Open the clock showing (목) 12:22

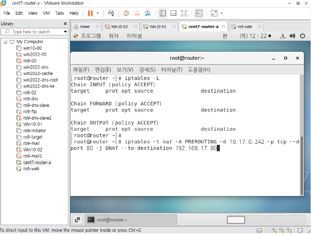tap(255, 36)
